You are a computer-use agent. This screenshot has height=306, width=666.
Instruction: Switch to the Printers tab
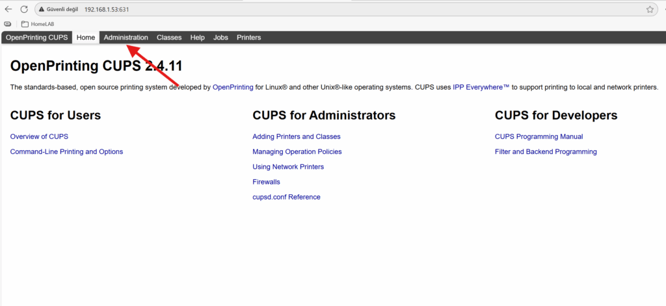pos(248,38)
